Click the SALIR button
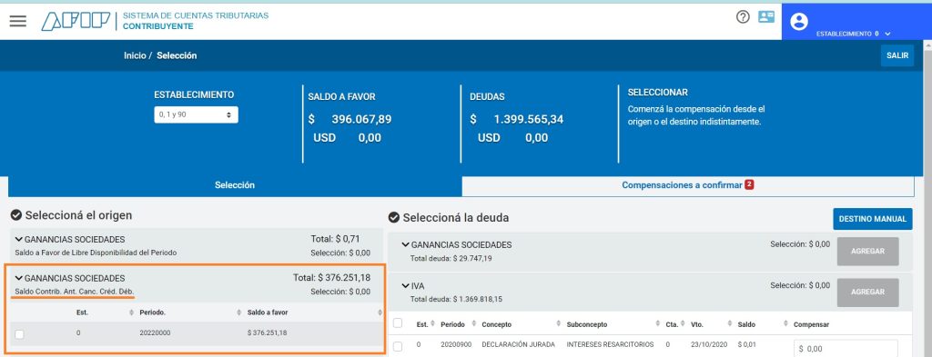This screenshot has width=932, height=357. pyautogui.click(x=897, y=55)
